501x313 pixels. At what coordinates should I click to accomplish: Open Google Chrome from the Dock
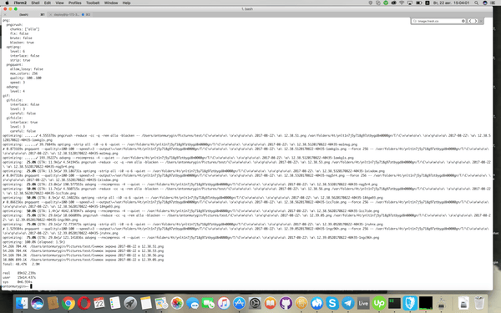(68, 303)
